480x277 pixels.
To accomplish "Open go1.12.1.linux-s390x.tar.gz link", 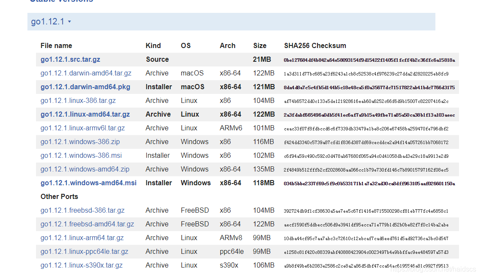I will (82, 265).
